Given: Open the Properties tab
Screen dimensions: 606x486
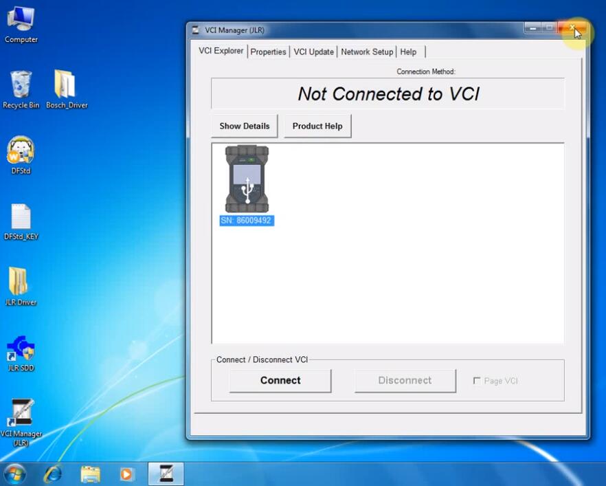Looking at the screenshot, I should 268,52.
